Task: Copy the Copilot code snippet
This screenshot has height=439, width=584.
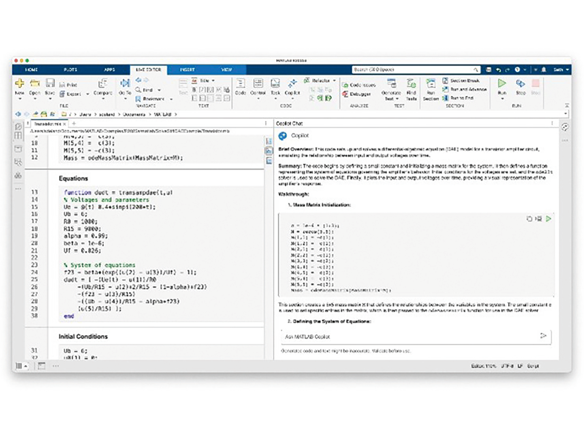Action: click(x=529, y=219)
